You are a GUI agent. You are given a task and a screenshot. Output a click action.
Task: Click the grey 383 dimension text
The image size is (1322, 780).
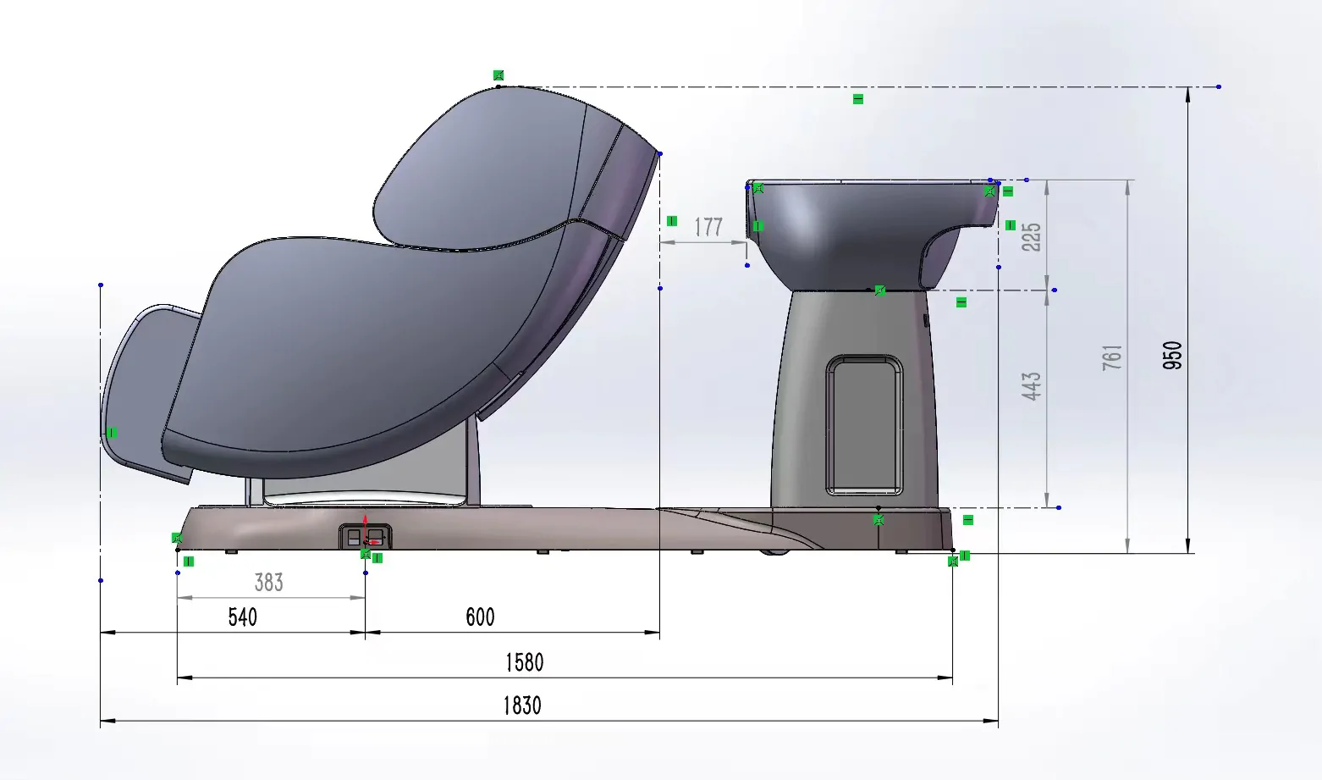(269, 583)
